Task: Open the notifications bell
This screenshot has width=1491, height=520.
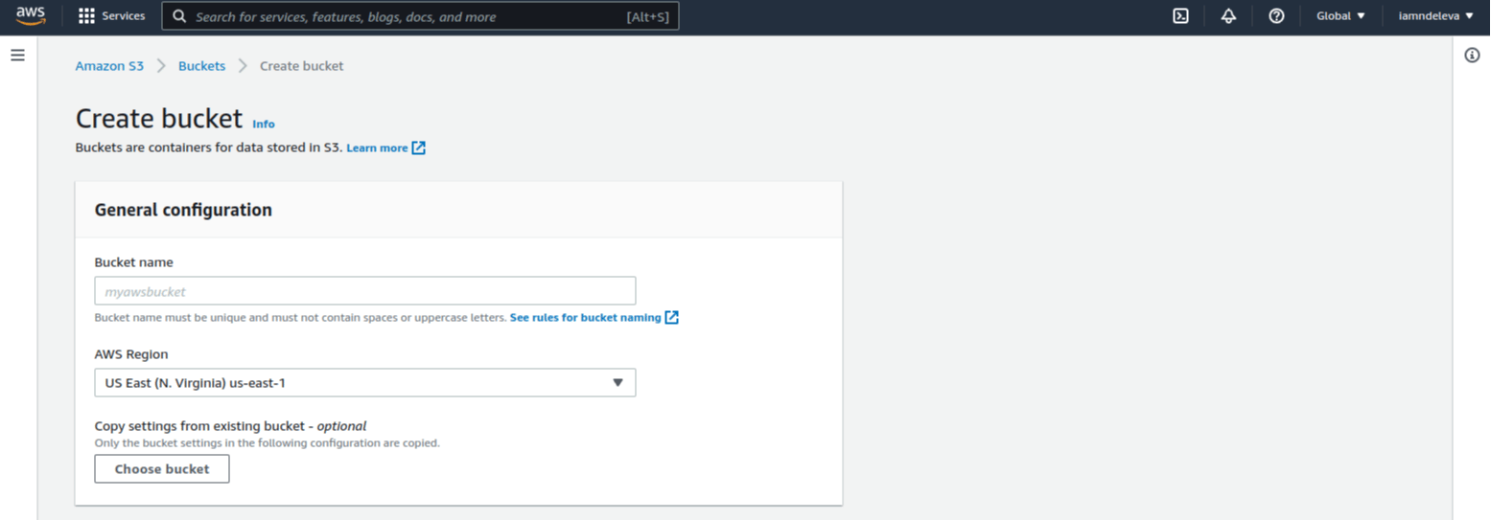Action: (x=1228, y=16)
